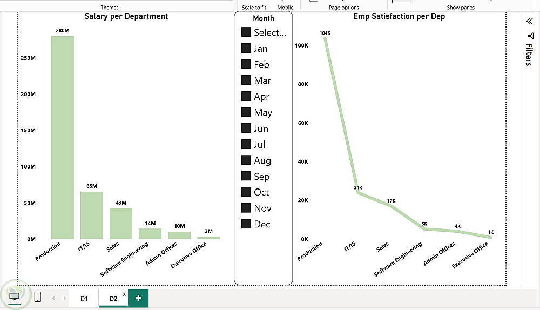Click Scale to fit option
Image resolution: width=540 pixels, height=310 pixels.
coord(254,7)
